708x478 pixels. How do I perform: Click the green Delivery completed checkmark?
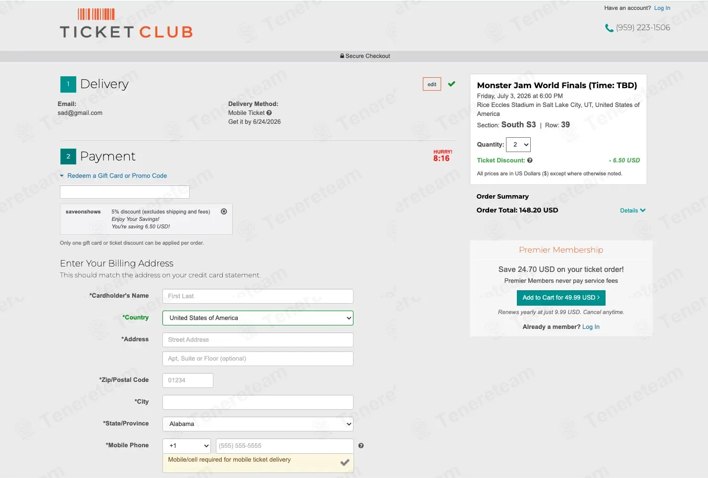point(452,84)
